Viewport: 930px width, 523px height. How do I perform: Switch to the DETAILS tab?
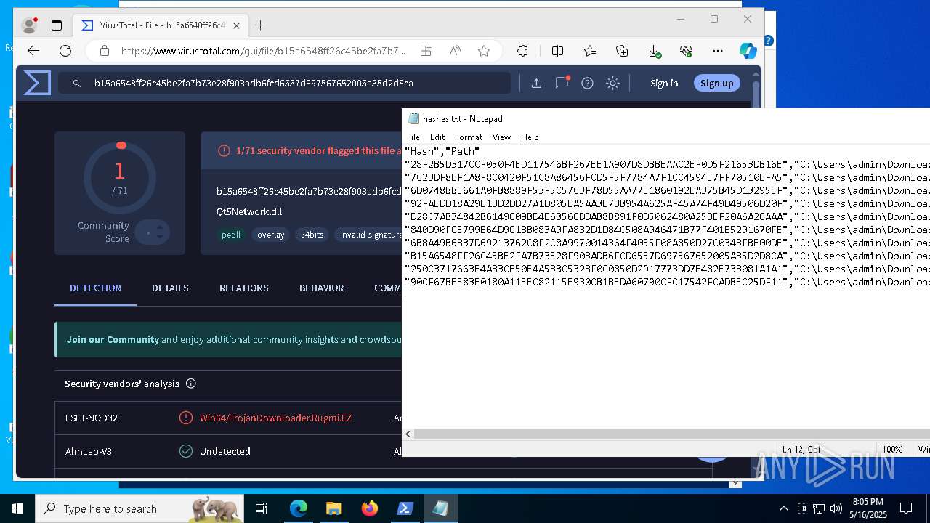170,288
